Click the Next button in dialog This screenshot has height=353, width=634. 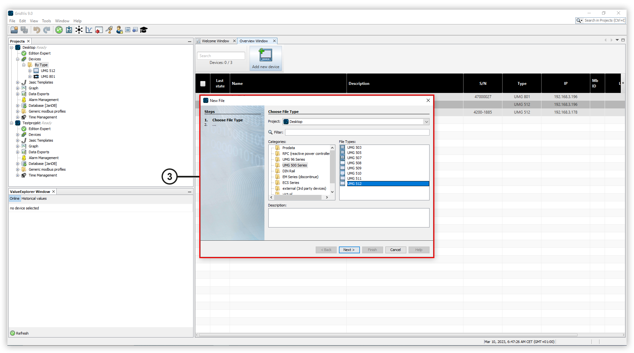click(x=349, y=250)
